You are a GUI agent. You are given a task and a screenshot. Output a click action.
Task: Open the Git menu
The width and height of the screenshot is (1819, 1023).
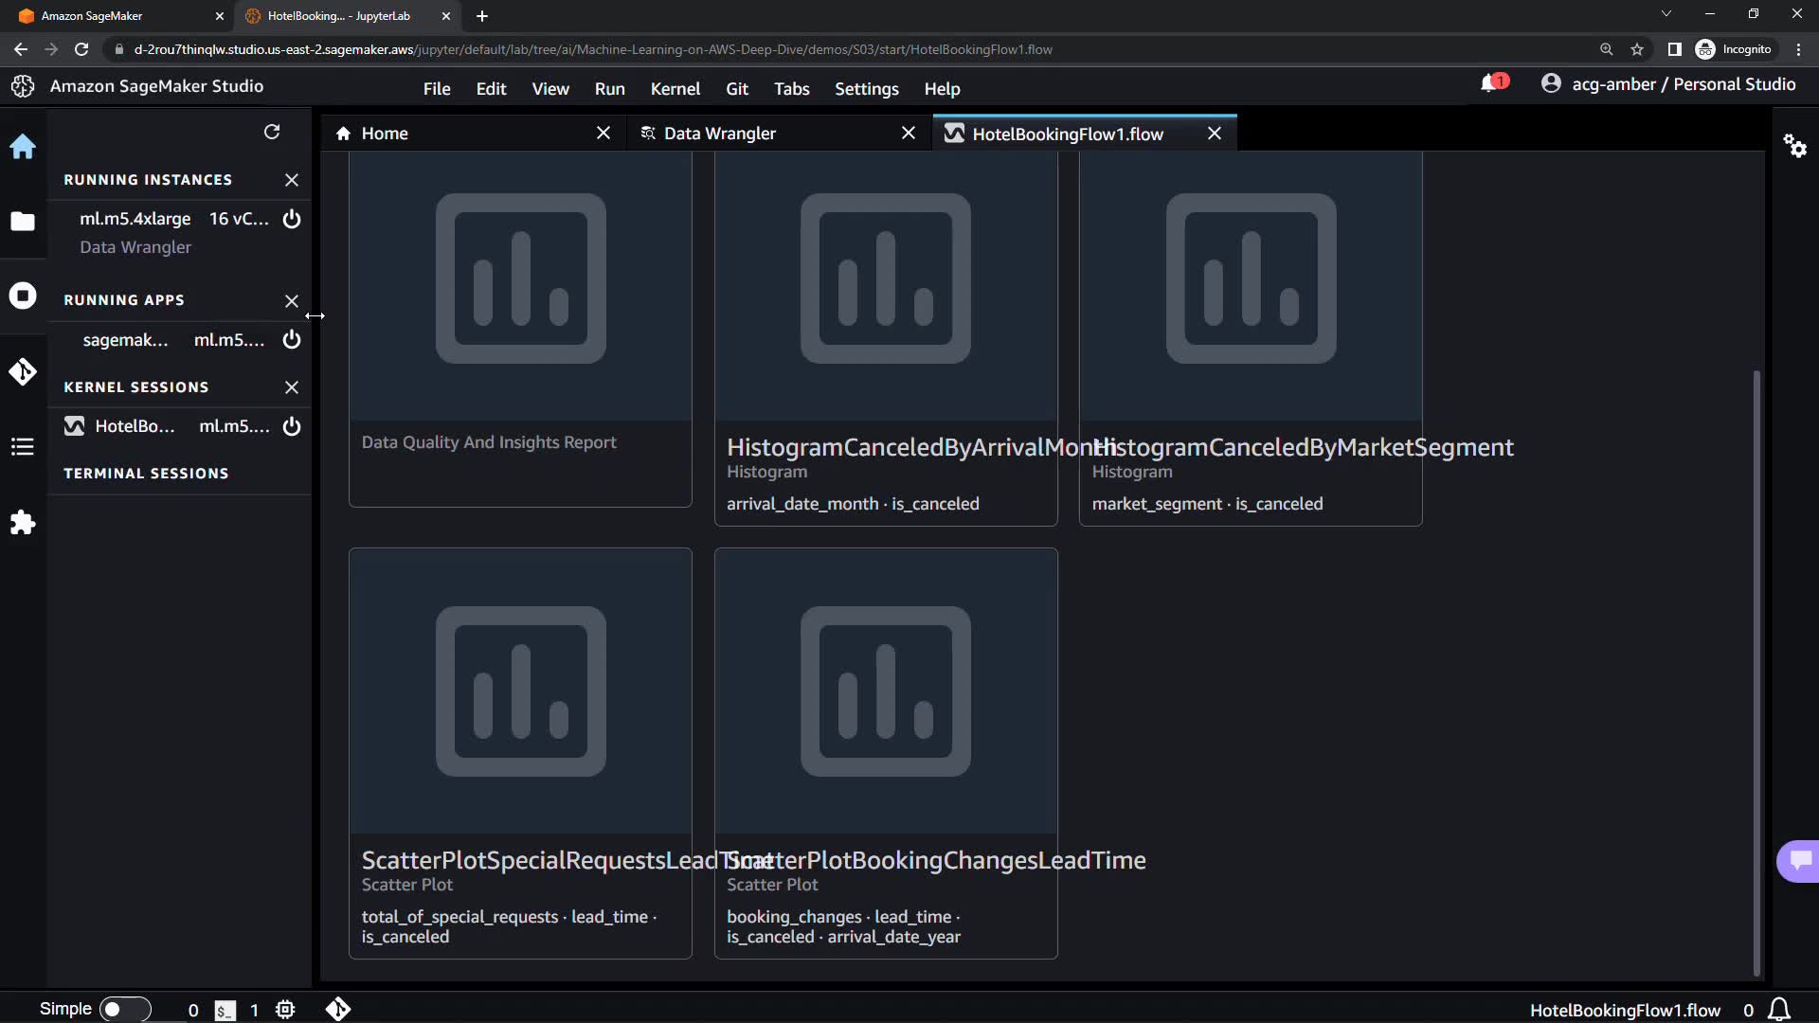click(x=737, y=89)
